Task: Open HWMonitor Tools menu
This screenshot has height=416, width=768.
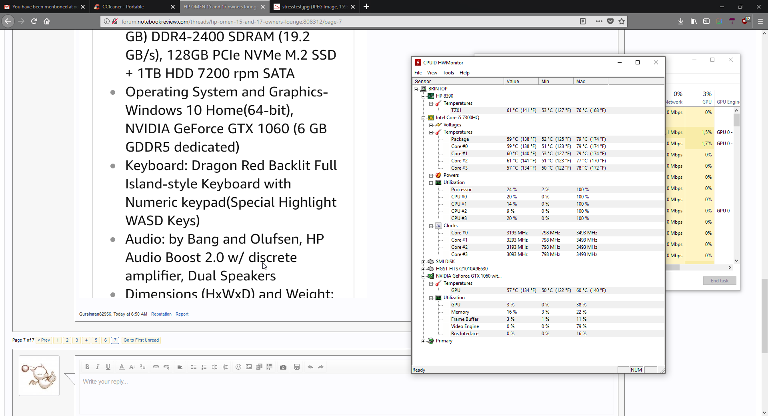Action: coord(448,73)
